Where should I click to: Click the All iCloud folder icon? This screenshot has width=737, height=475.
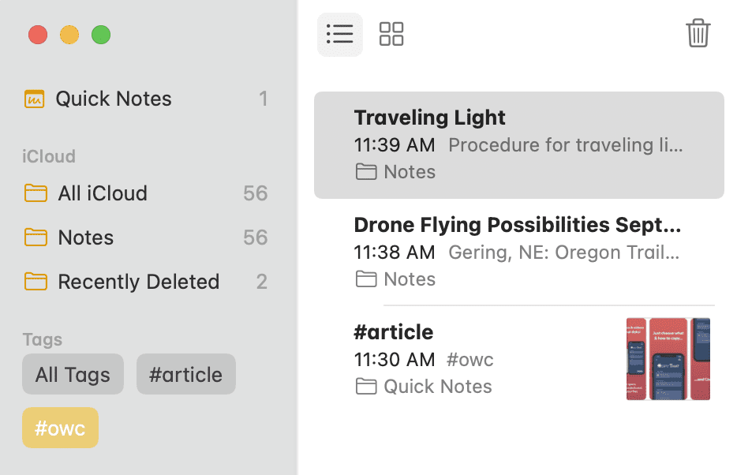pos(36,193)
